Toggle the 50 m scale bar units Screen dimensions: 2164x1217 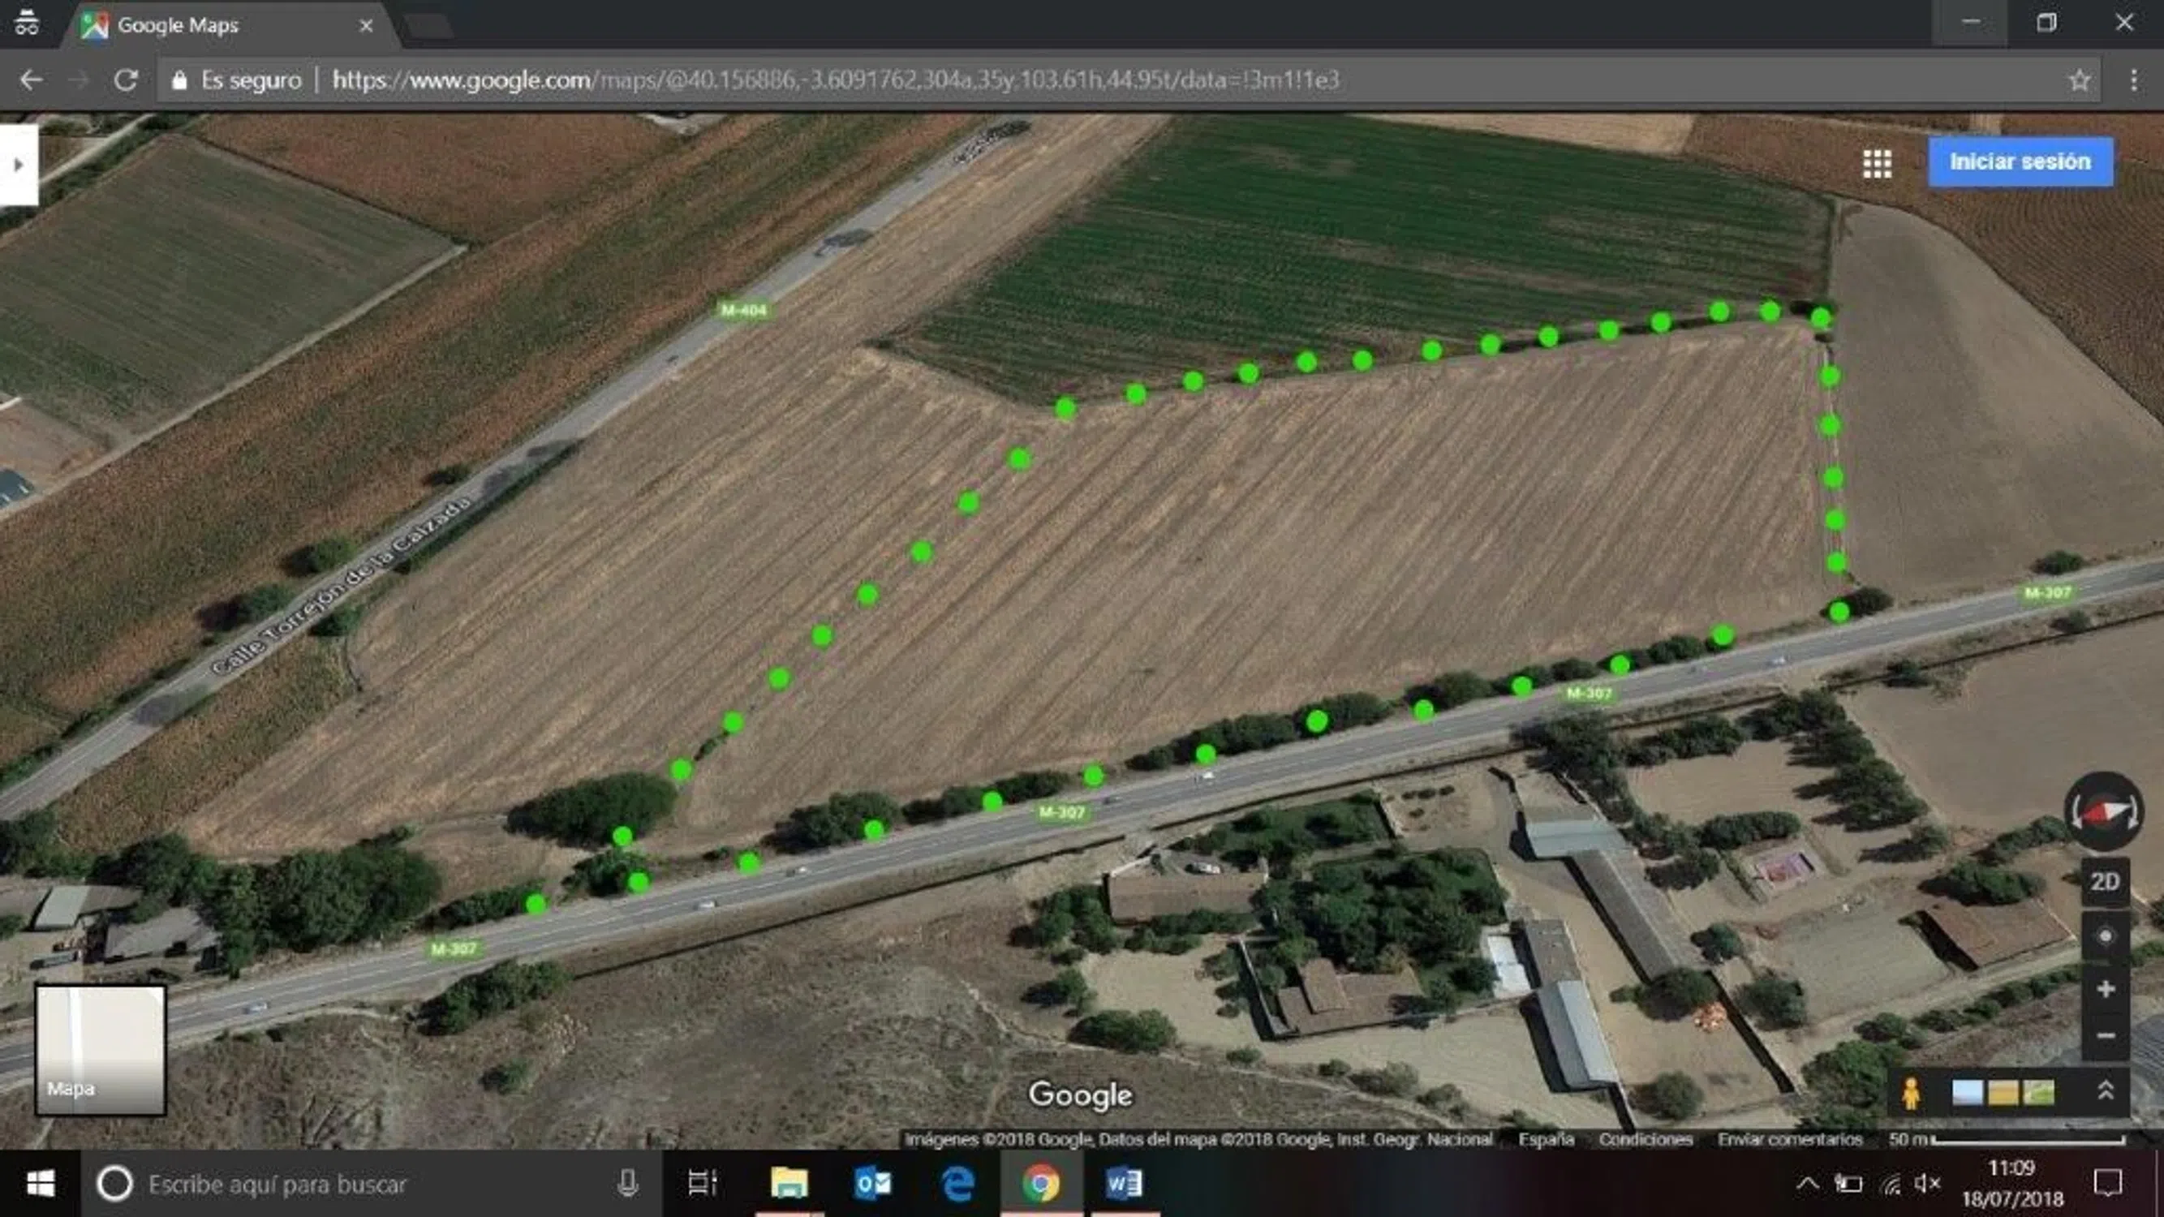(x=2006, y=1140)
